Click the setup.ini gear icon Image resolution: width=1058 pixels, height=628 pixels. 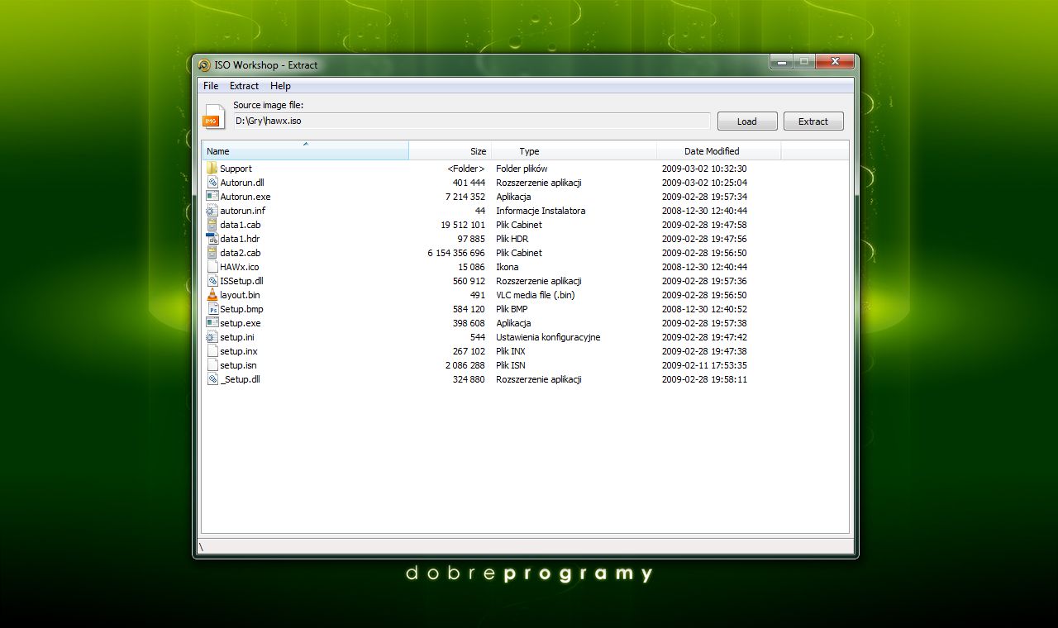[x=212, y=337]
